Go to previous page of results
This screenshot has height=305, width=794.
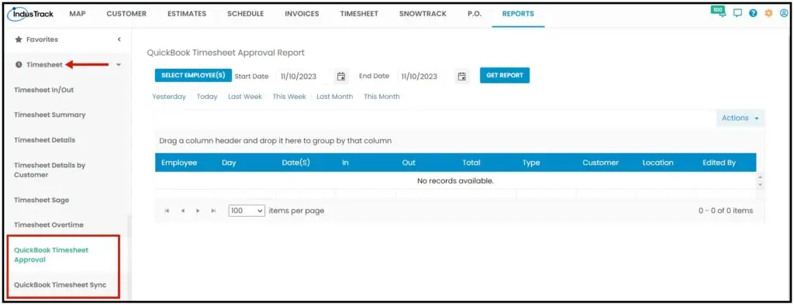click(182, 211)
